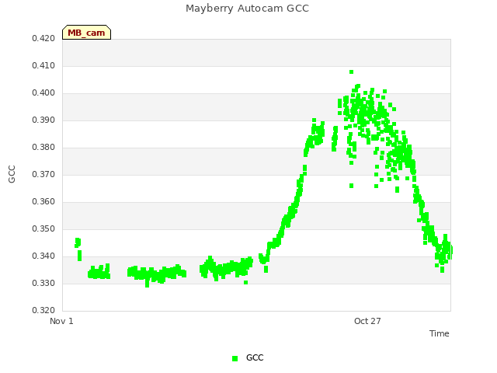Image resolution: width=497 pixels, height=373 pixels.
Task: Click the chart title Mayberry Autocam GCC
Action: click(x=247, y=9)
